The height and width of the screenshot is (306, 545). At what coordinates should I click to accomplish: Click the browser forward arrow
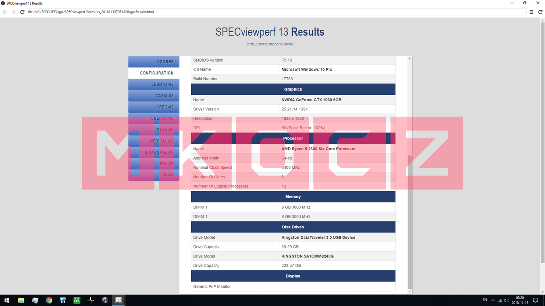(x=13, y=12)
